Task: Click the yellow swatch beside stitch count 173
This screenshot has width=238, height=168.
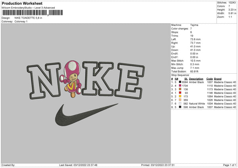Action: click(180, 96)
